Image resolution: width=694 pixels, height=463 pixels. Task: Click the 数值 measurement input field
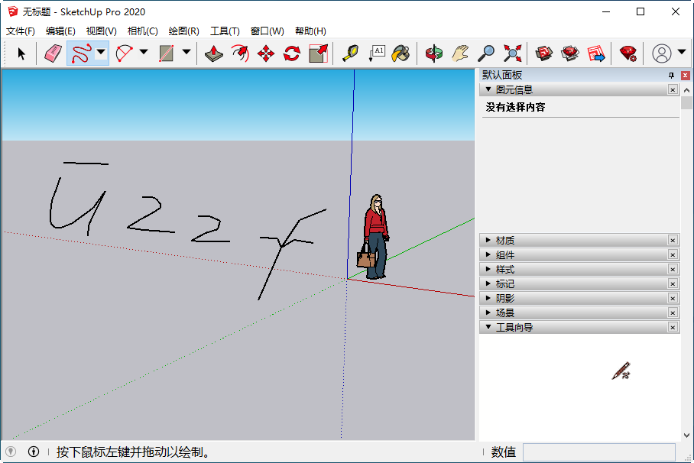click(600, 452)
